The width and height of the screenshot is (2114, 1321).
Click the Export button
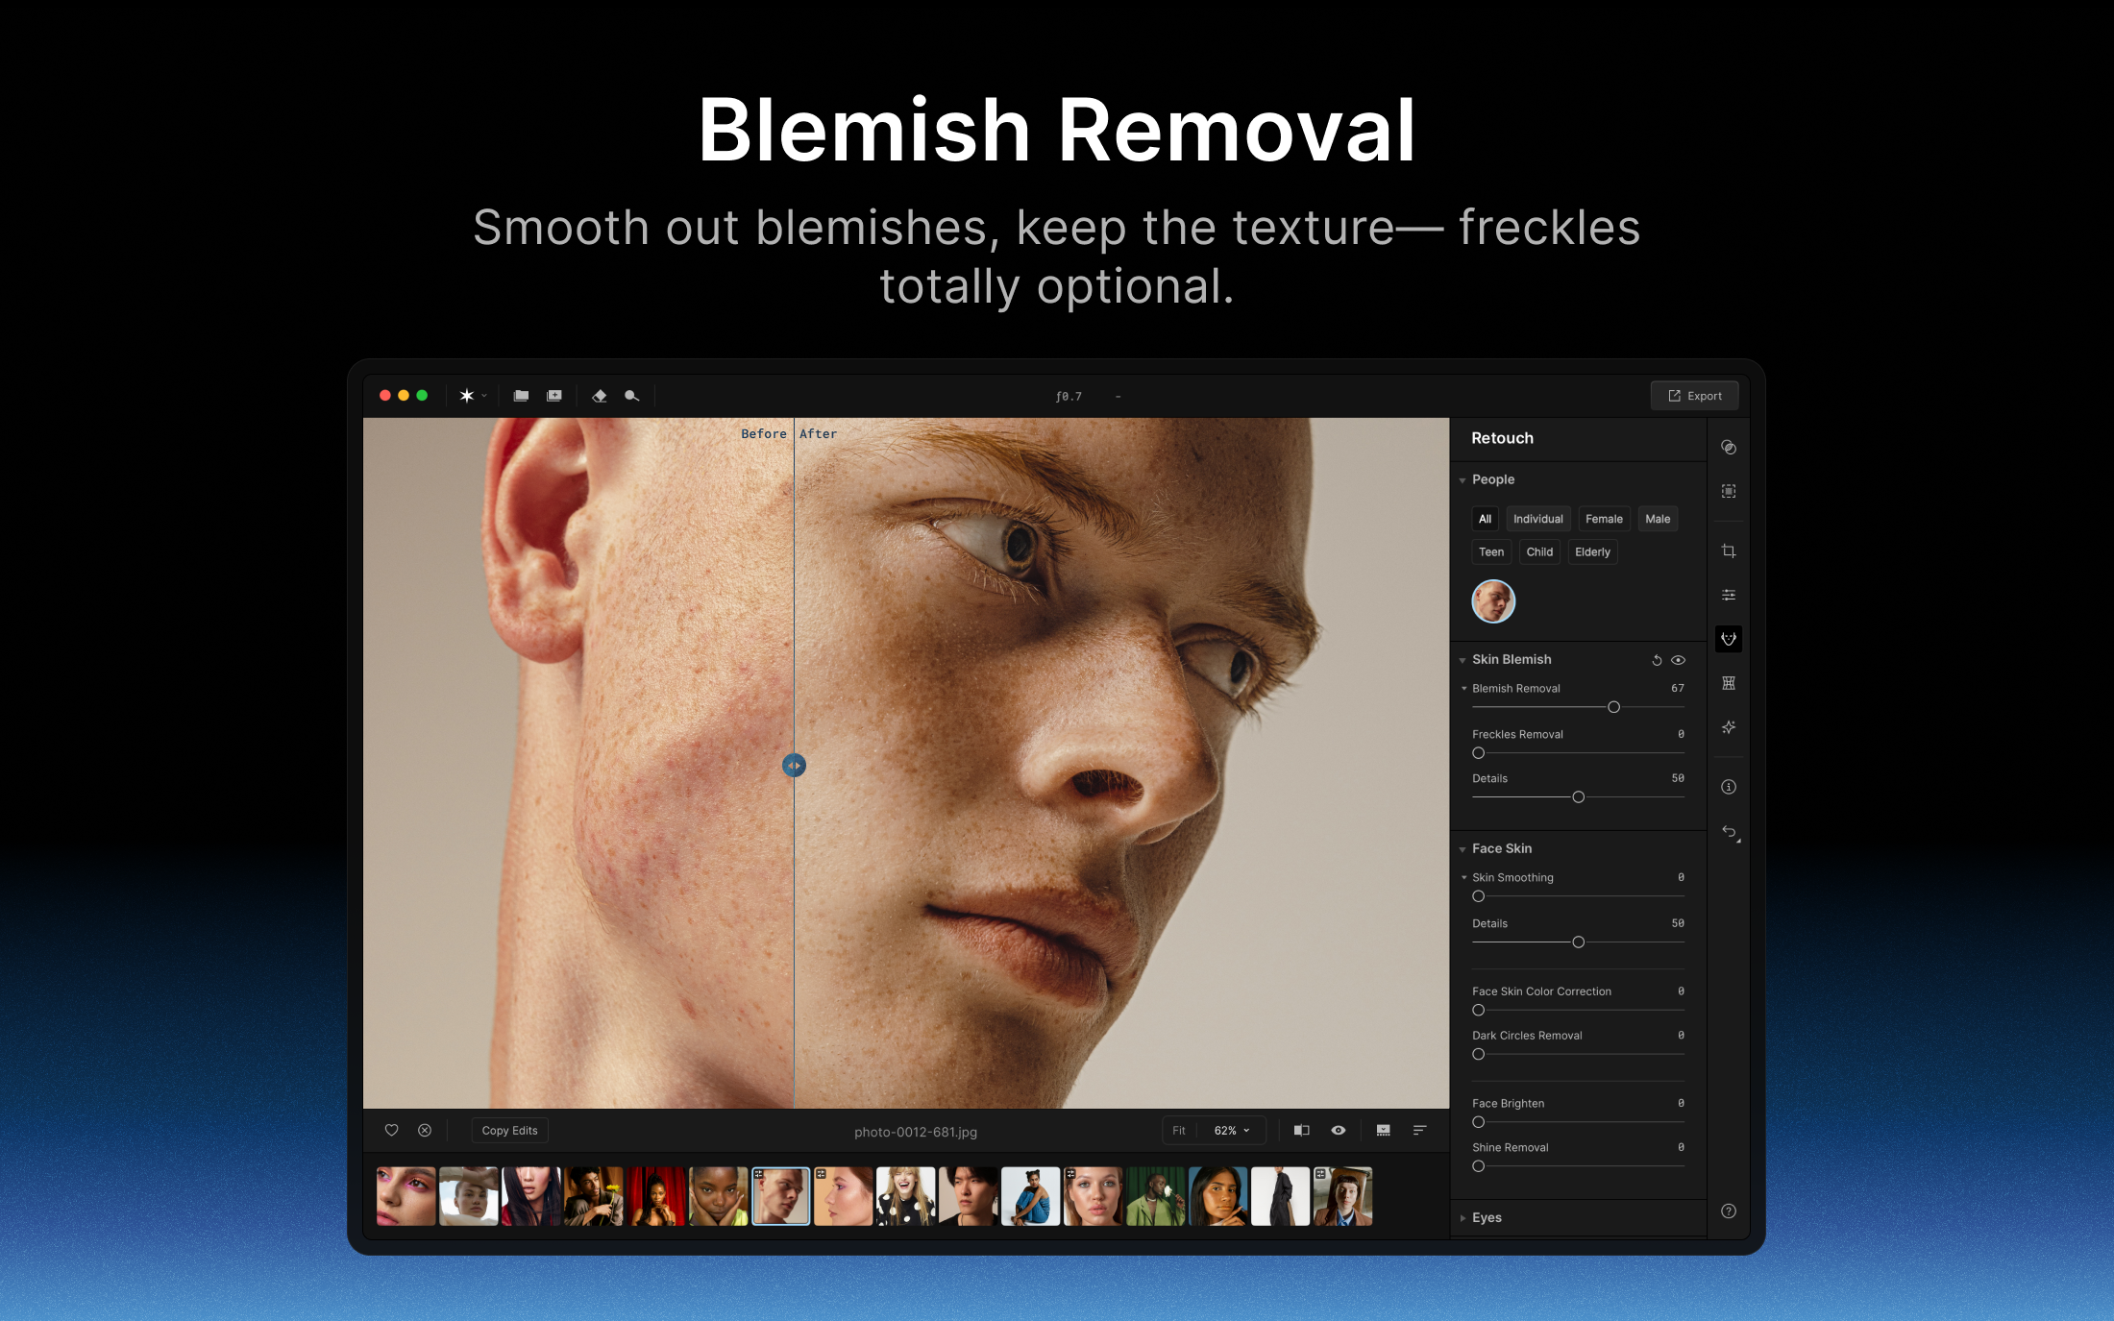pos(1694,396)
